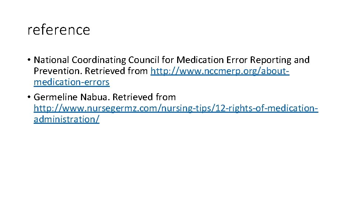Click '12-rights-of-medication-' part of the link
This screenshot has width=355, height=199.
pos(267,108)
